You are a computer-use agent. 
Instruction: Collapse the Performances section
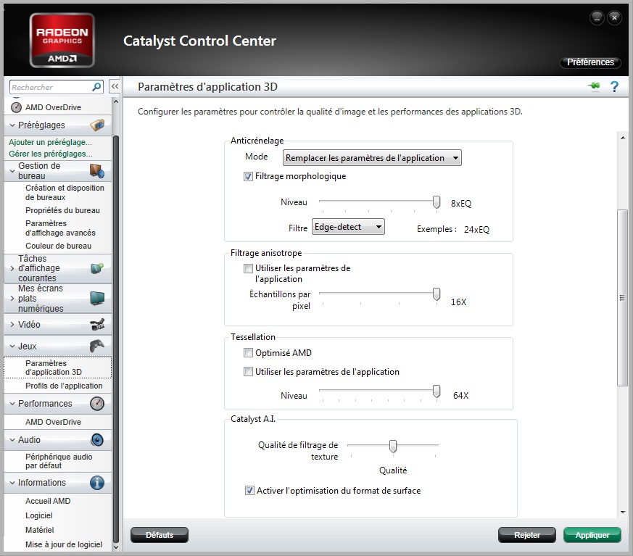12,404
